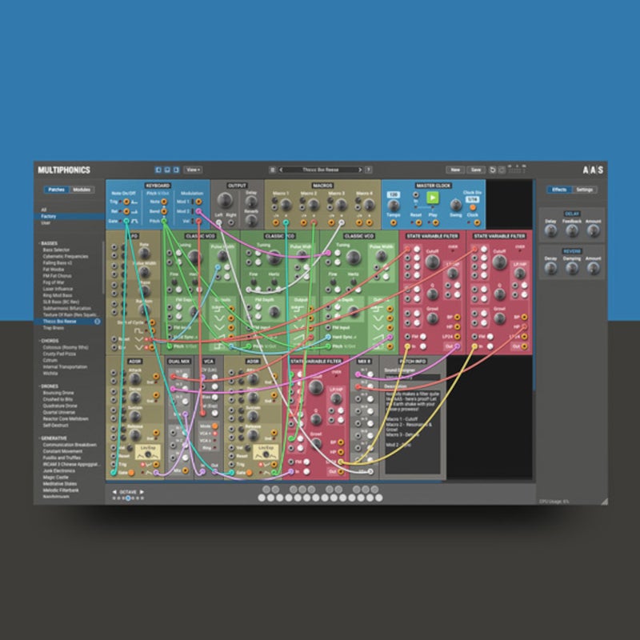This screenshot has height=640, width=640.
Task: Load the Crusty Pad Pizza patch
Action: [x=59, y=354]
